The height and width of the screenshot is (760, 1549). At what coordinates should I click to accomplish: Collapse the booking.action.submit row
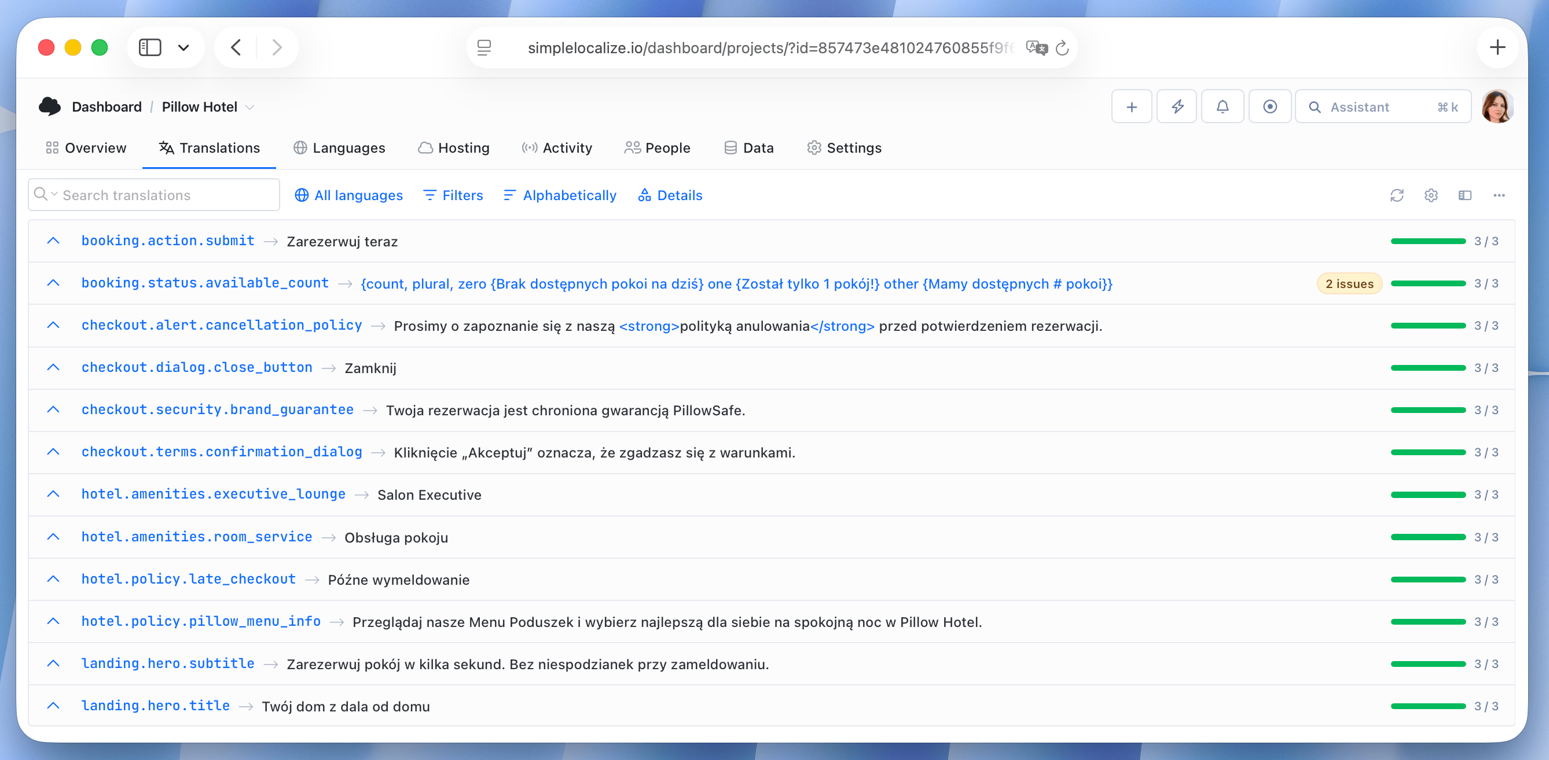(x=53, y=241)
